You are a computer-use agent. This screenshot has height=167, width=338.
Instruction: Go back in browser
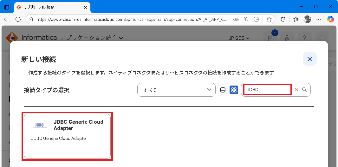(7, 19)
